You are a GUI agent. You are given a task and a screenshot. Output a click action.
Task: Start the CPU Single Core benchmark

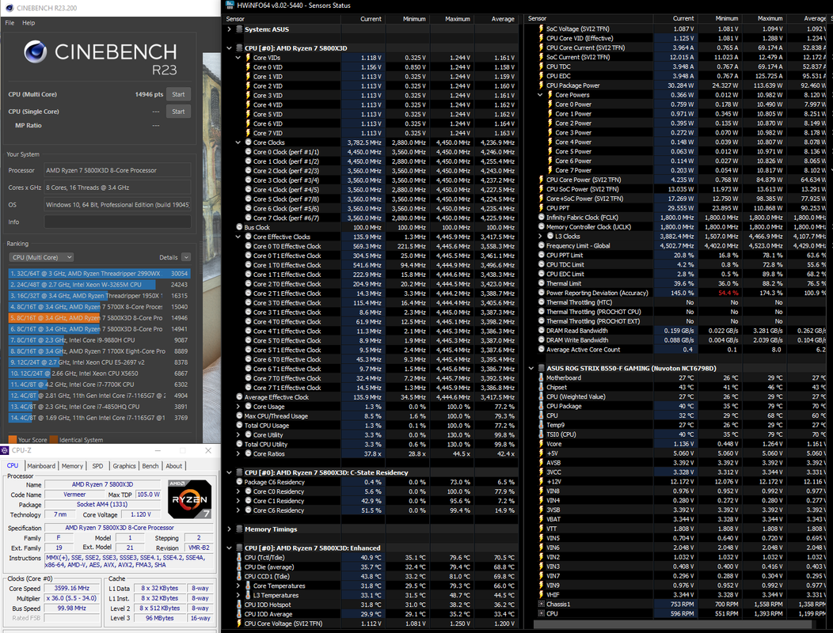click(x=178, y=112)
